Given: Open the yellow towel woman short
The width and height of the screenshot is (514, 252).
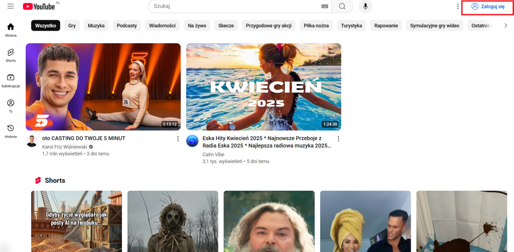Looking at the screenshot, I should pyautogui.click(x=365, y=221).
